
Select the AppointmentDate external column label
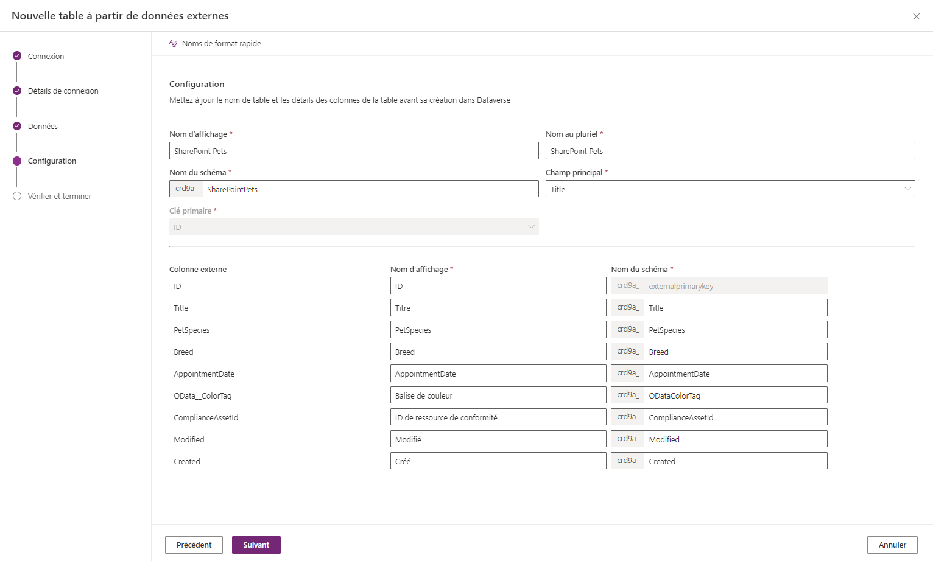point(204,374)
